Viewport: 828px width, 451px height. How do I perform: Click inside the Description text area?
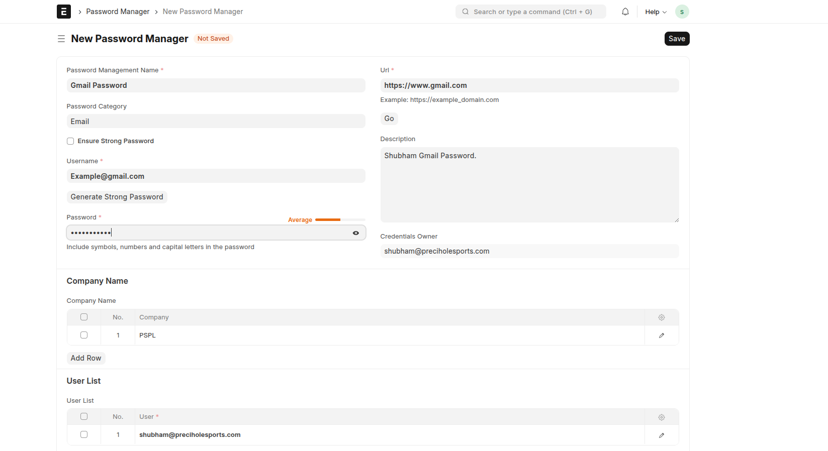pos(529,185)
